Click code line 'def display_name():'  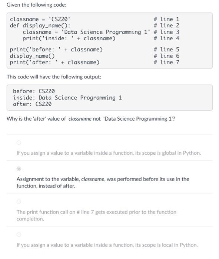[x=40, y=26]
